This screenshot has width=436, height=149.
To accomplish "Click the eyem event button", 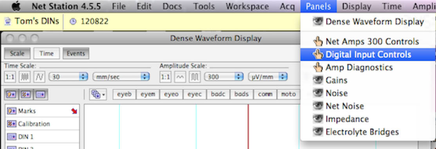I will tap(148, 94).
